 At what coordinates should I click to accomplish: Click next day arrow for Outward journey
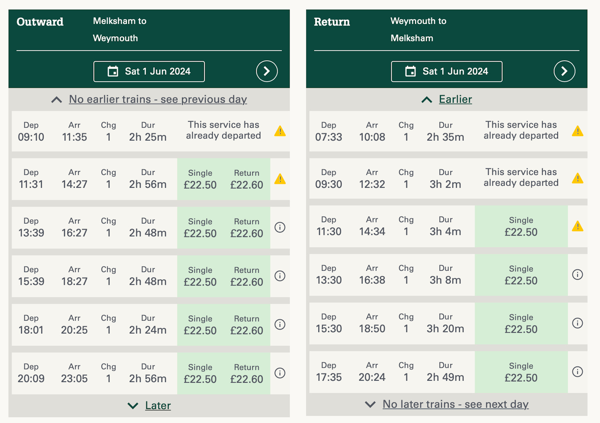point(267,71)
